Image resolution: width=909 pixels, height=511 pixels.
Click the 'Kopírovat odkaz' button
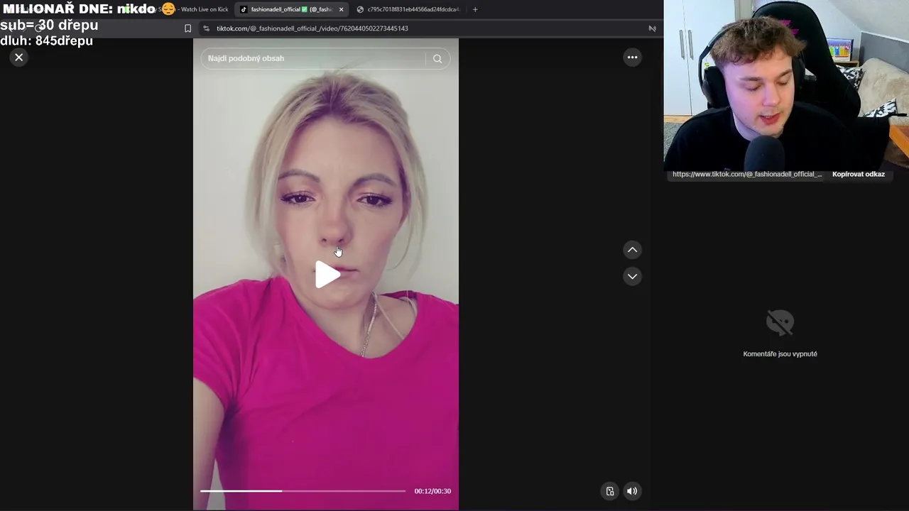858,174
